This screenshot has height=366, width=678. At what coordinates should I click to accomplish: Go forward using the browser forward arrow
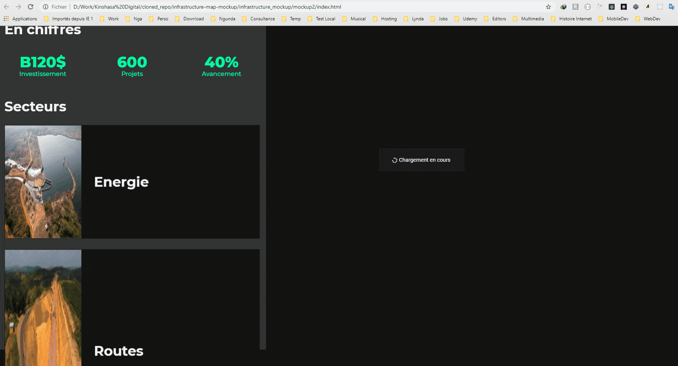[18, 7]
